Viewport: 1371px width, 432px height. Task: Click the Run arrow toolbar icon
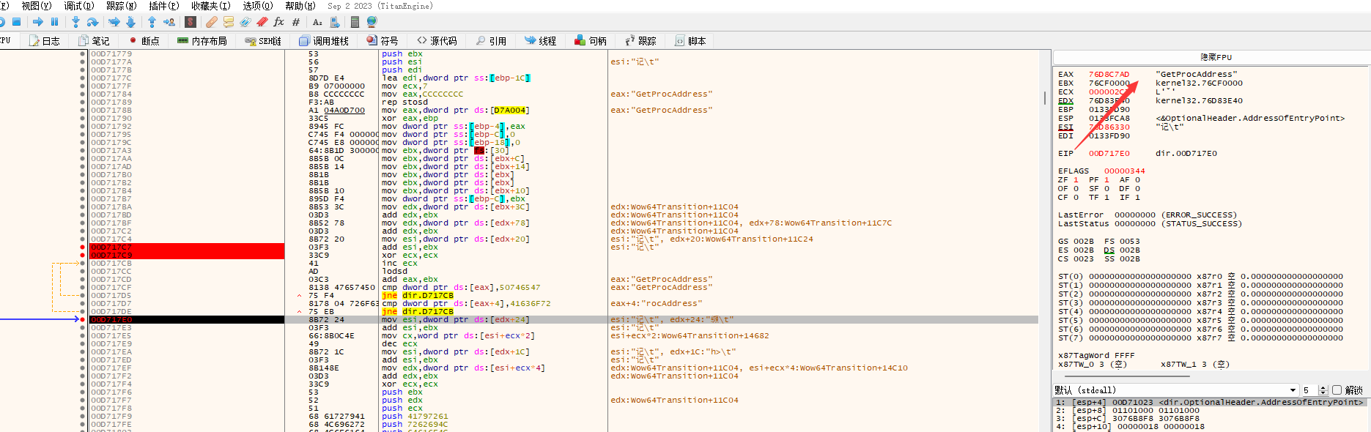(38, 22)
